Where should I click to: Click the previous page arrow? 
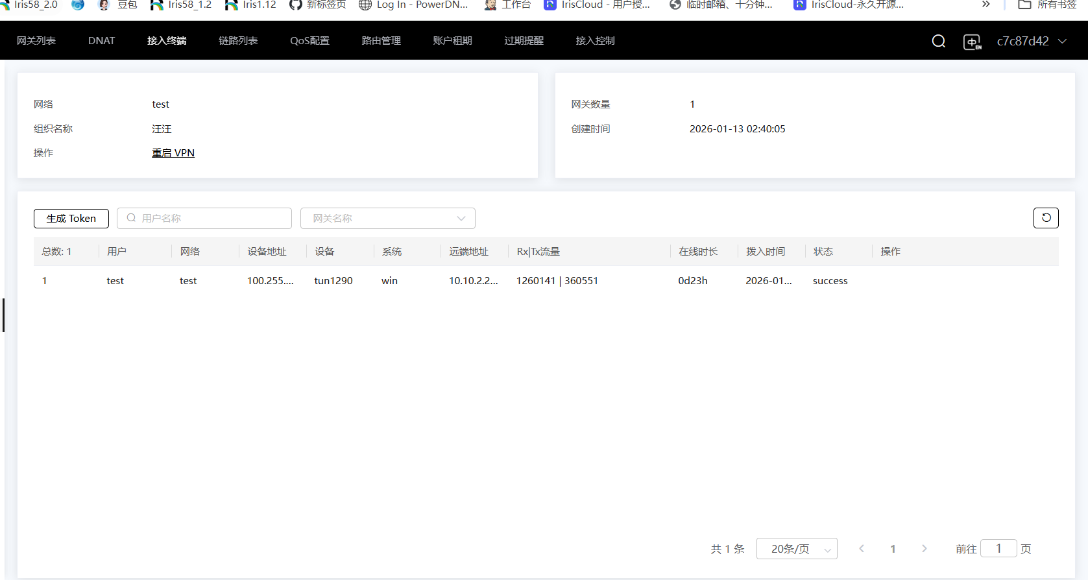(x=862, y=549)
